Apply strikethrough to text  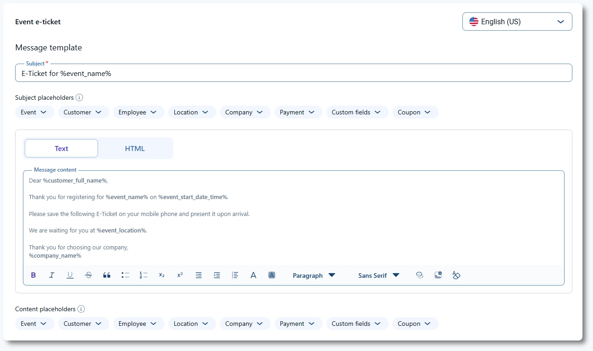point(88,275)
